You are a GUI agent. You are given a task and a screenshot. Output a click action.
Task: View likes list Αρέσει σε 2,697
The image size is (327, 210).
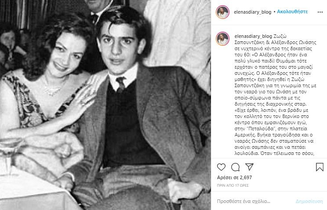[x=234, y=177]
